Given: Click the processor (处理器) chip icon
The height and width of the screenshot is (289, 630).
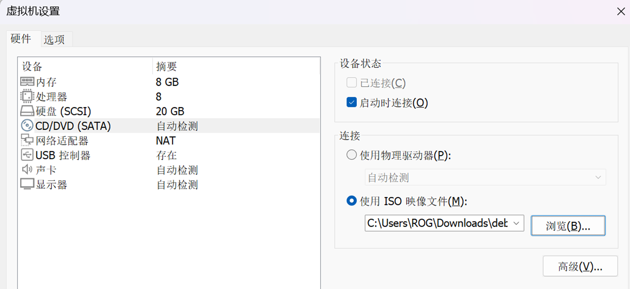Looking at the screenshot, I should click(x=27, y=96).
